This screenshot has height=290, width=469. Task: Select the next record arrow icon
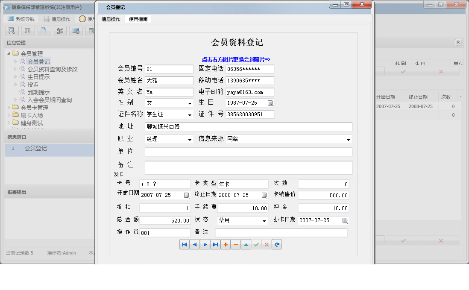point(205,244)
